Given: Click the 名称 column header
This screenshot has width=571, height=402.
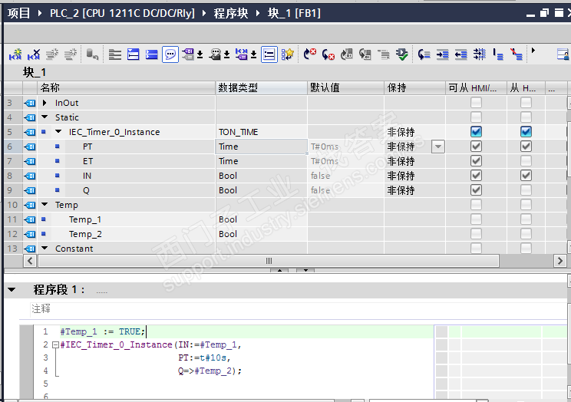Looking at the screenshot, I should [x=127, y=87].
